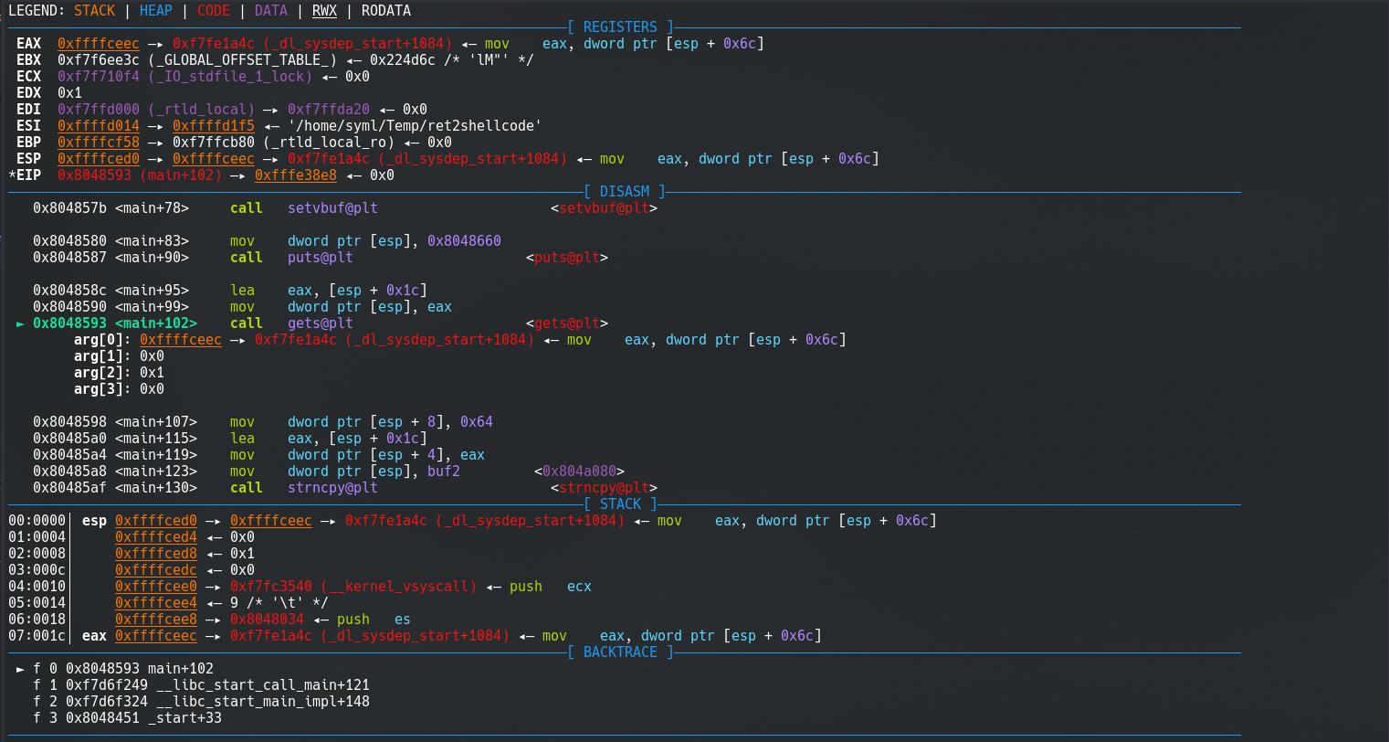Click the 0xfffe38e8 address in the EIP row
The width and height of the screenshot is (1389, 742).
[295, 175]
